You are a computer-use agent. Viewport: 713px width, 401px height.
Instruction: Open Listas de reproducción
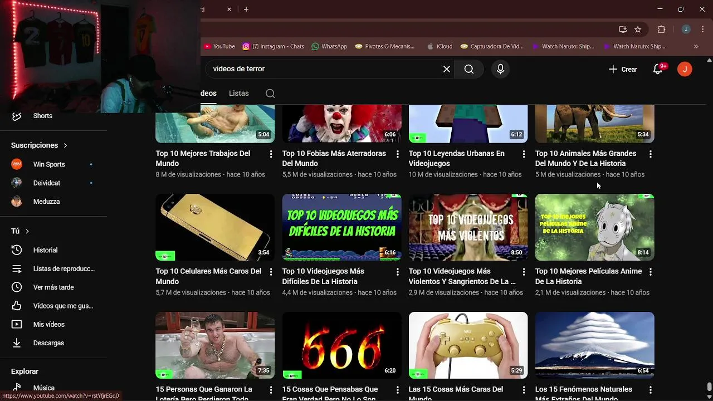[53, 268]
